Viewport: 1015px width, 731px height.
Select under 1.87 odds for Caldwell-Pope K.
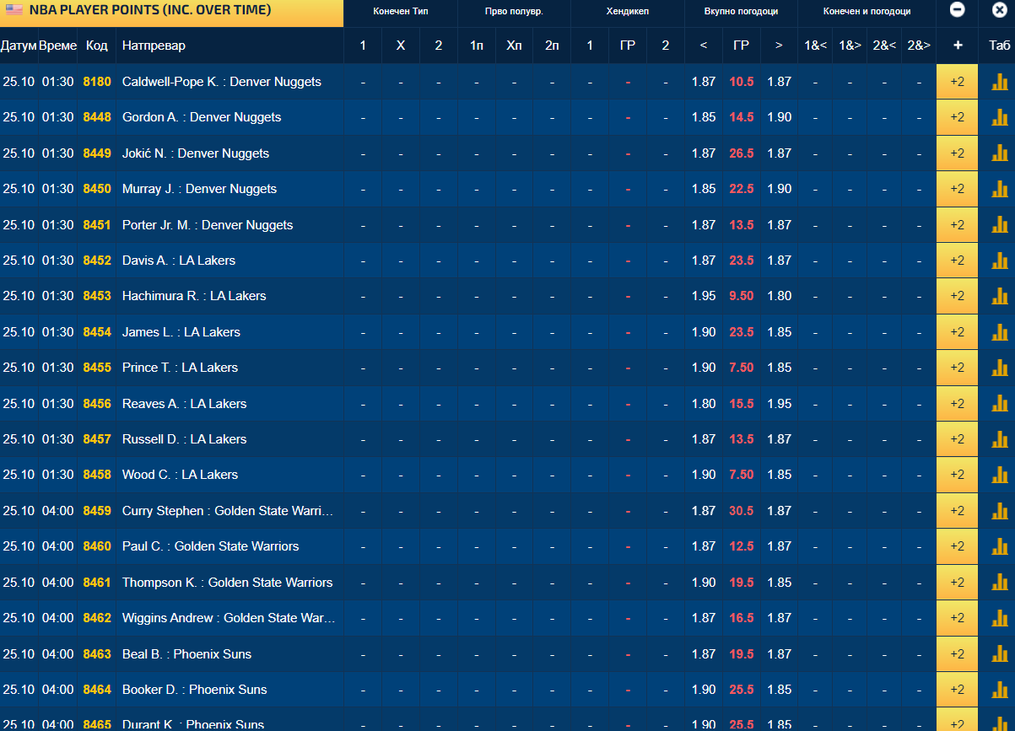coord(704,82)
